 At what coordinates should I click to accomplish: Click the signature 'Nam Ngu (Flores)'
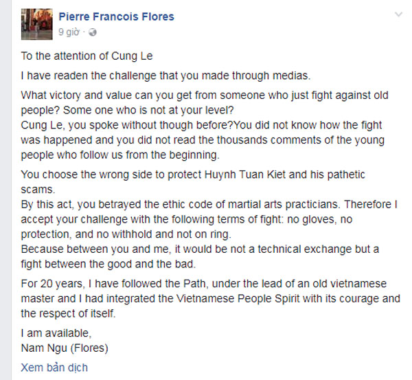(65, 348)
